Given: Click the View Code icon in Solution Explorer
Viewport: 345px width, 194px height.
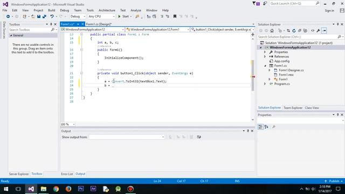Looking at the screenshot, I should tap(313, 31).
